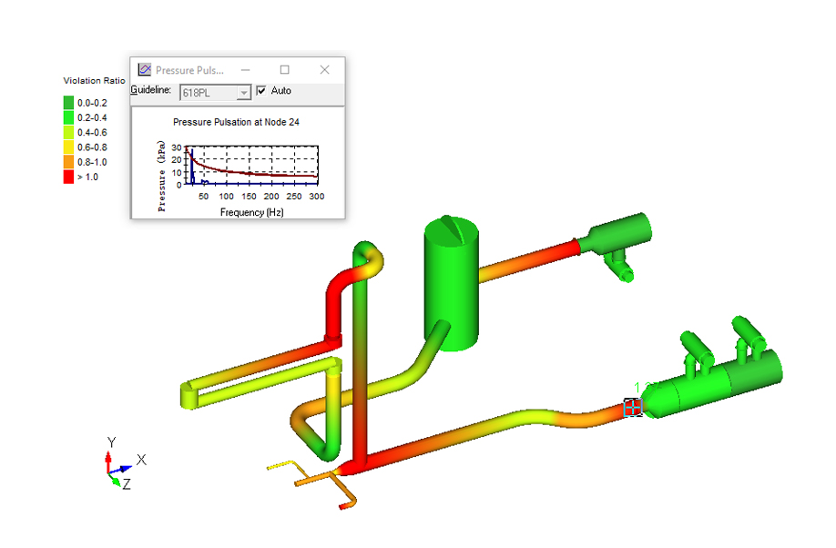Click the orange 0.8-1.0 legend swatch
This screenshot has height=548, width=836.
point(69,162)
